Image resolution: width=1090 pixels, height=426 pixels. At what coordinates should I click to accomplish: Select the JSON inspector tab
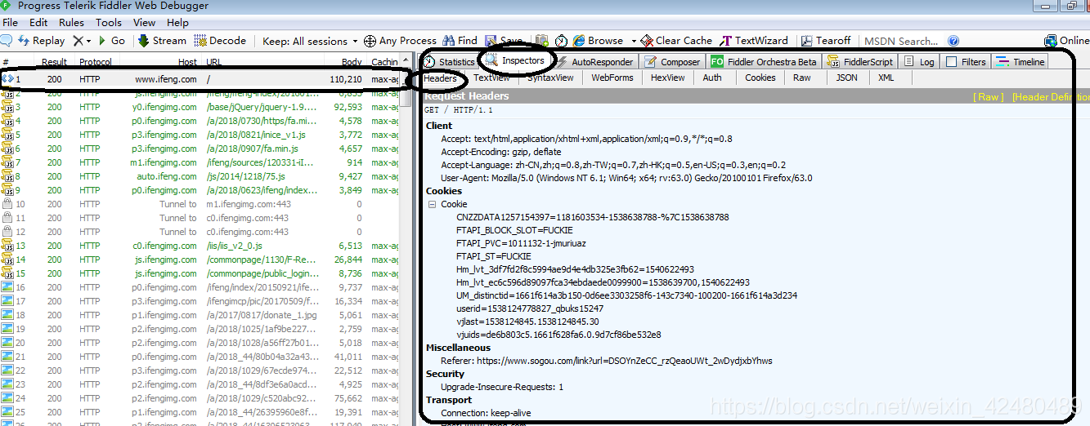[846, 78]
